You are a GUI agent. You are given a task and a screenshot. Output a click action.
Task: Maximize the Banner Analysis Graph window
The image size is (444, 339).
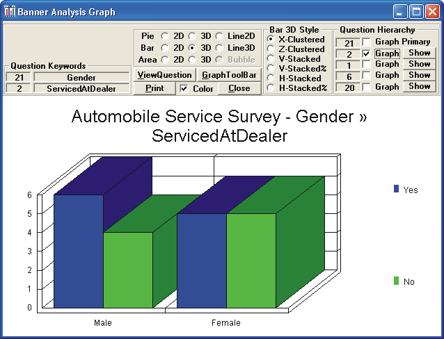[416, 12]
